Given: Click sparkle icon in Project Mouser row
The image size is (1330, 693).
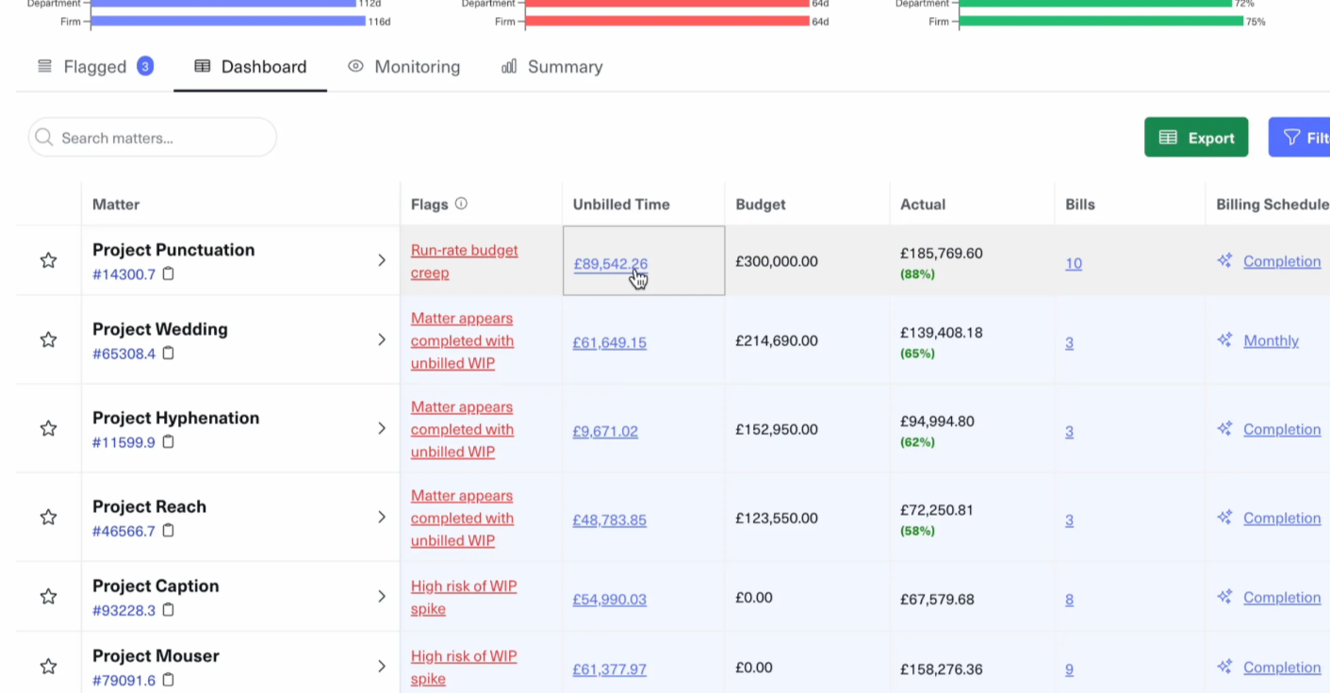Looking at the screenshot, I should tap(1224, 668).
